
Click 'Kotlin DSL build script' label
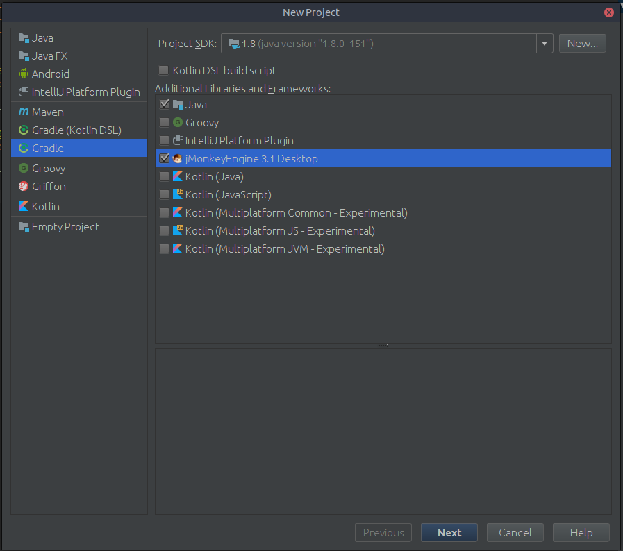(224, 71)
